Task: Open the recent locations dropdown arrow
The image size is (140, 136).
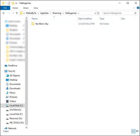Action: [13, 13]
